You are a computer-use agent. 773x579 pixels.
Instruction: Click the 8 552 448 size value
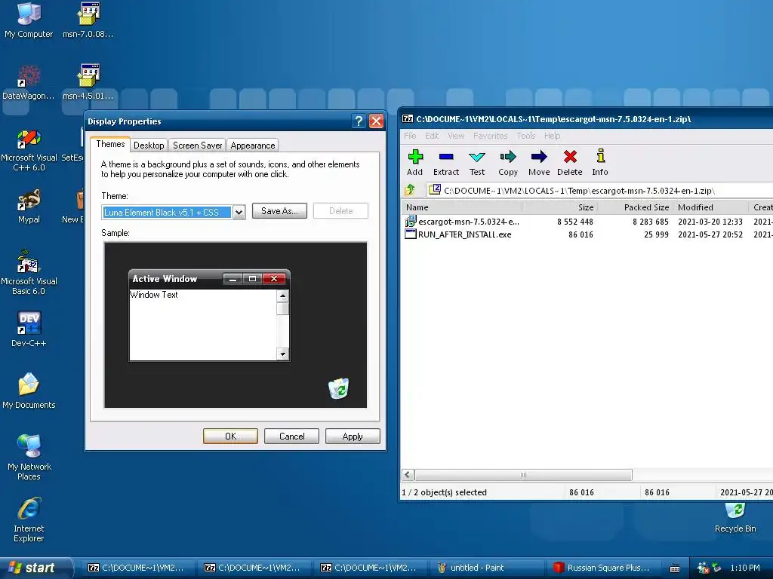[574, 222]
